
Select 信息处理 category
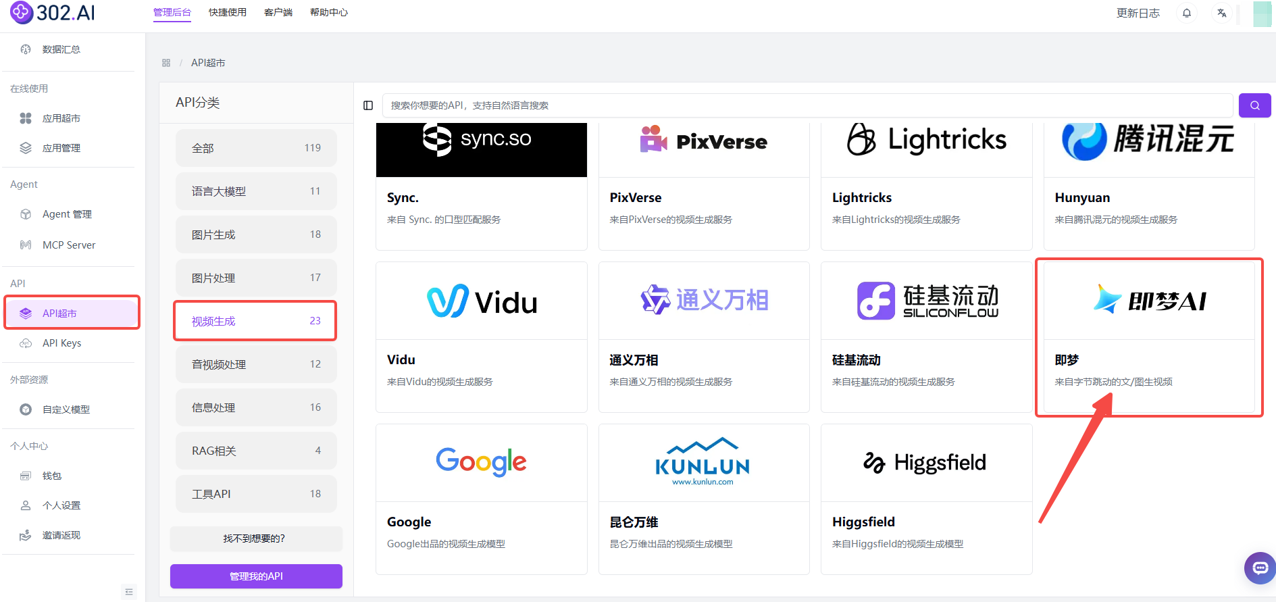click(x=256, y=407)
